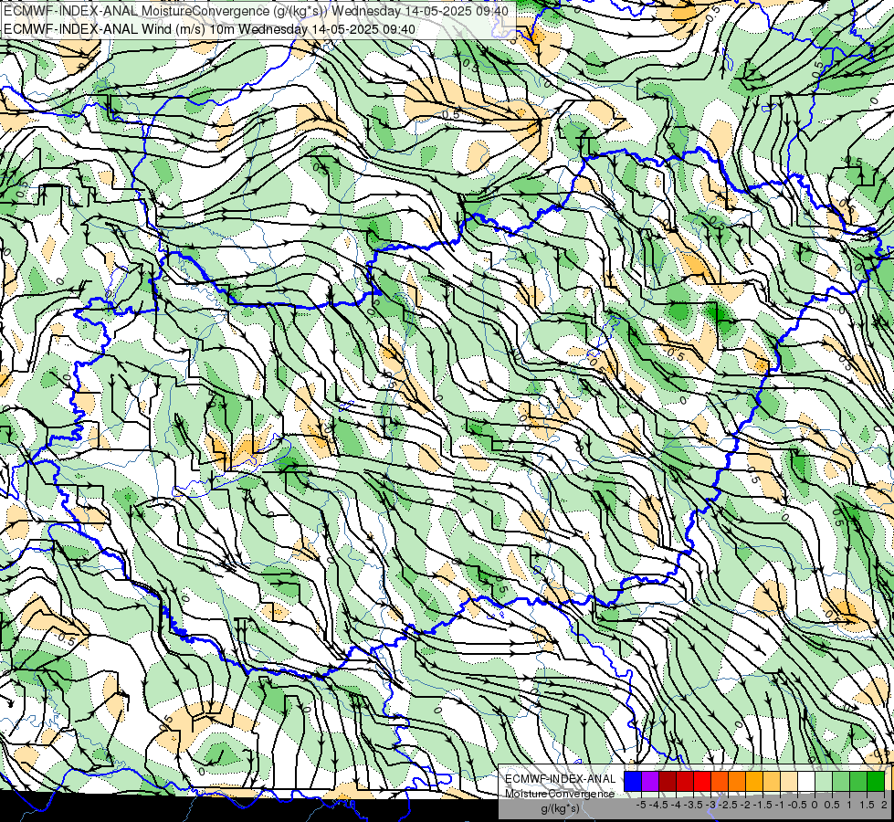Click the legend swatch between -4 and -3.5
The width and height of the screenshot is (894, 822).
(685, 781)
